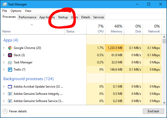The height and width of the screenshot is (118, 167).
Task: Switch to the Startup tab
Action: pyautogui.click(x=63, y=17)
